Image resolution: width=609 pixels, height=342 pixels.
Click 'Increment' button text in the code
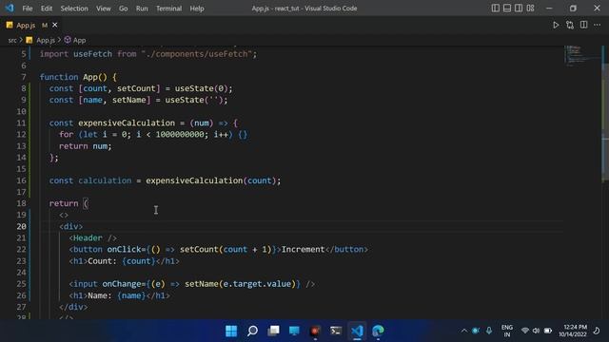click(x=303, y=250)
